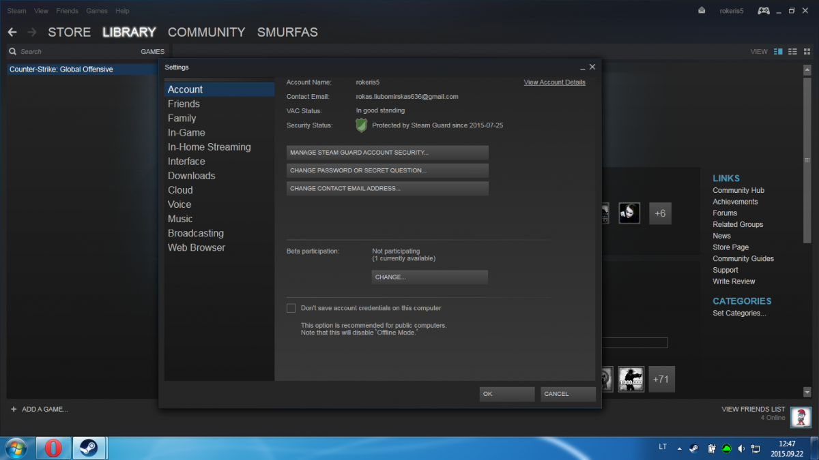Open the GAMES library filter dropdown
The image size is (819, 460).
coord(152,51)
